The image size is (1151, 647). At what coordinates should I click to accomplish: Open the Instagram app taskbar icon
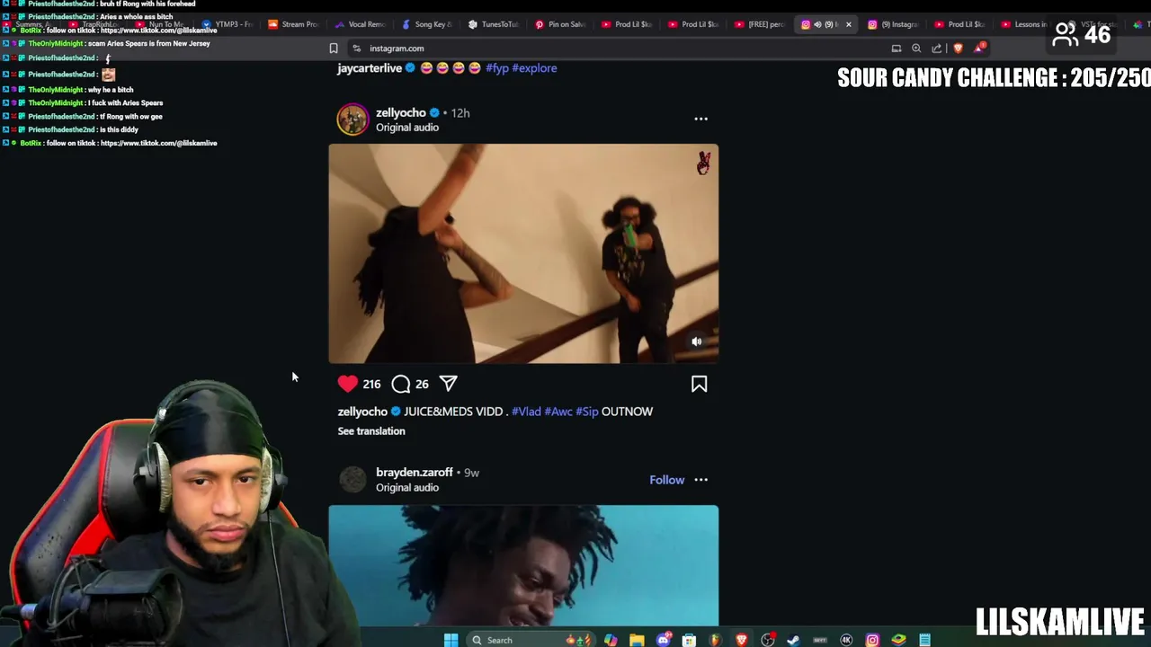point(872,640)
